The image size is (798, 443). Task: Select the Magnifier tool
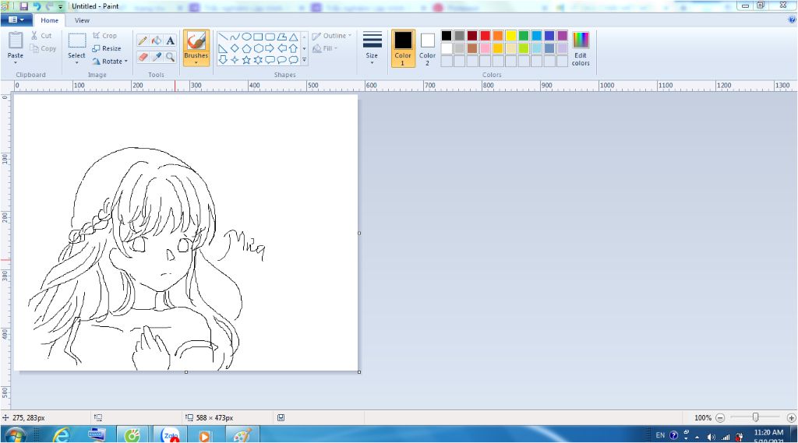[x=171, y=57]
